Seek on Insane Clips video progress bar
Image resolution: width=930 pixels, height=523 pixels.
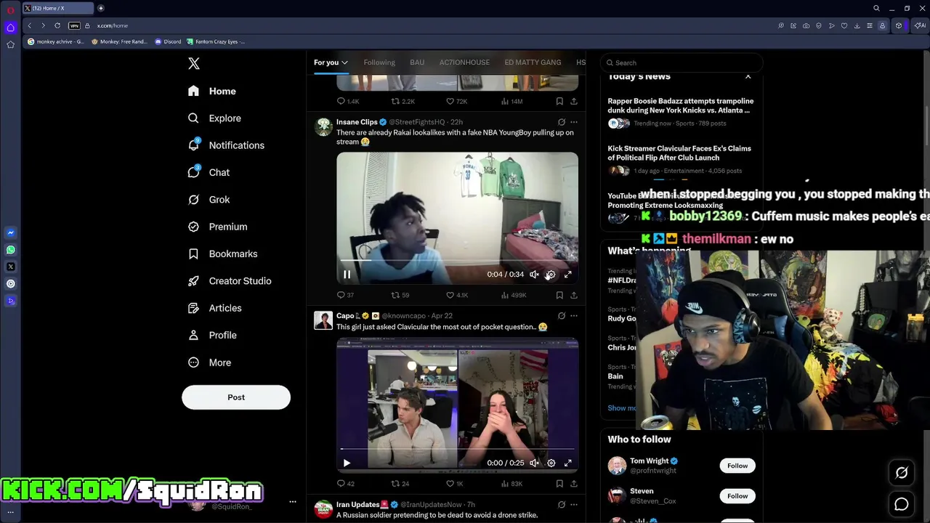457,260
